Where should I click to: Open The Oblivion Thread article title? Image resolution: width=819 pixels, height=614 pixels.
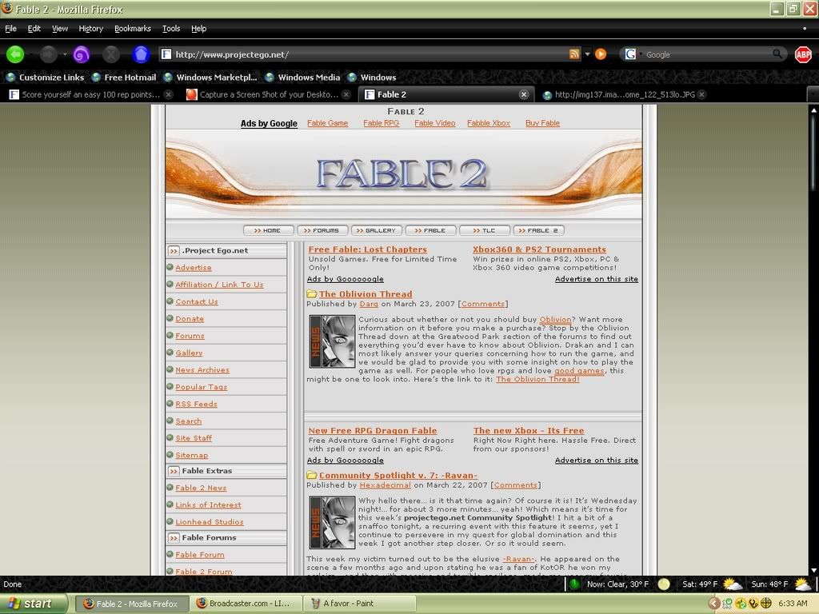pos(366,294)
